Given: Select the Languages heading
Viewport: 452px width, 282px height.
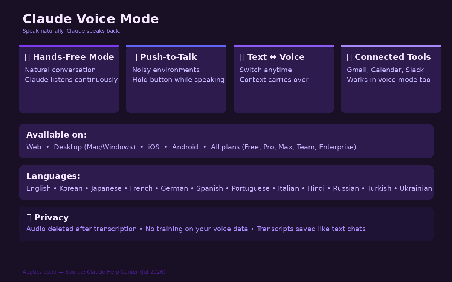Looking at the screenshot, I should pyautogui.click(x=53, y=176).
